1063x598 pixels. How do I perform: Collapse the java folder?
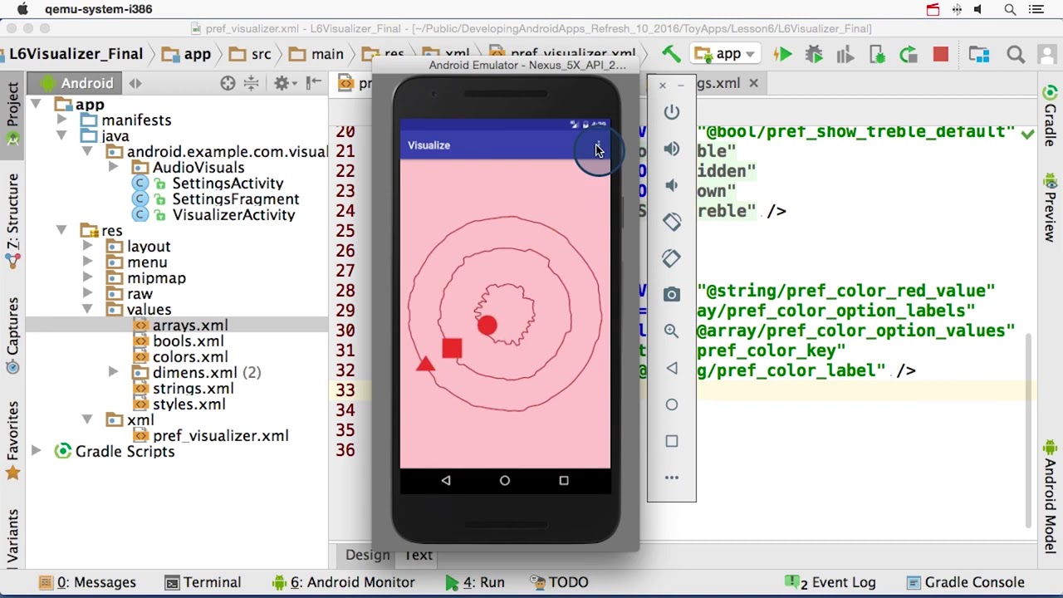[61, 136]
